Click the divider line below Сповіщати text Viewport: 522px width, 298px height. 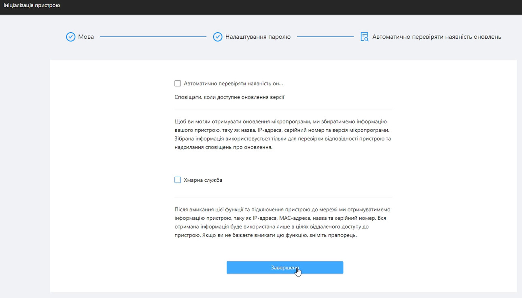coord(283,109)
